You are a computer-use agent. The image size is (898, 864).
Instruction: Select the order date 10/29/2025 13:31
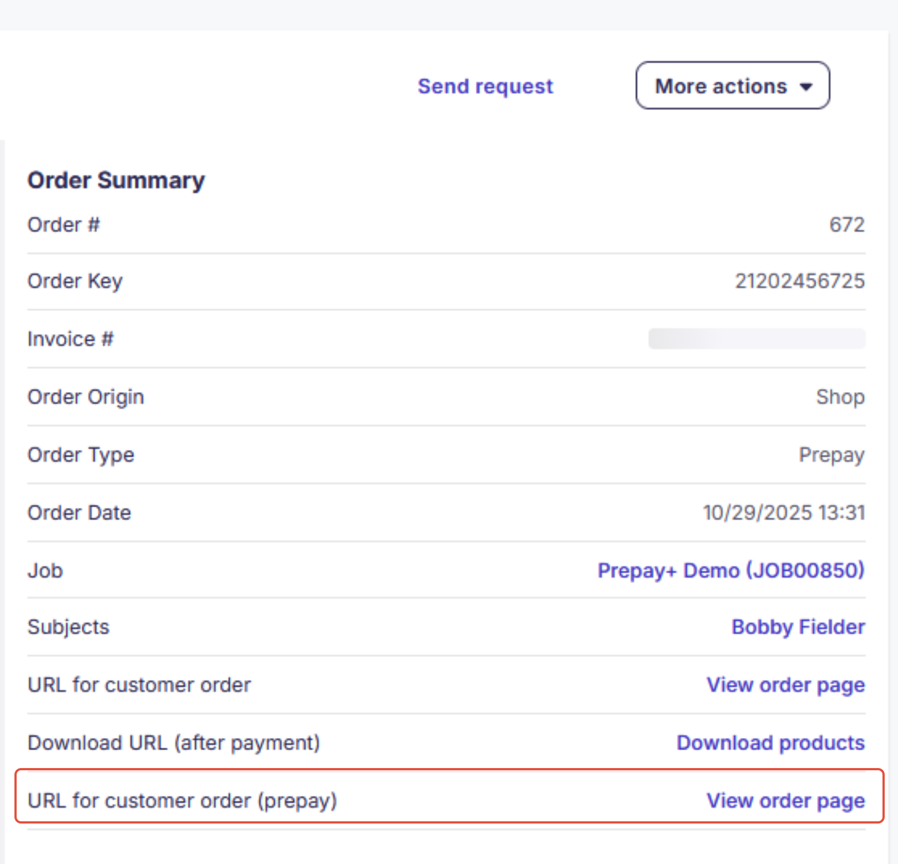tap(783, 512)
